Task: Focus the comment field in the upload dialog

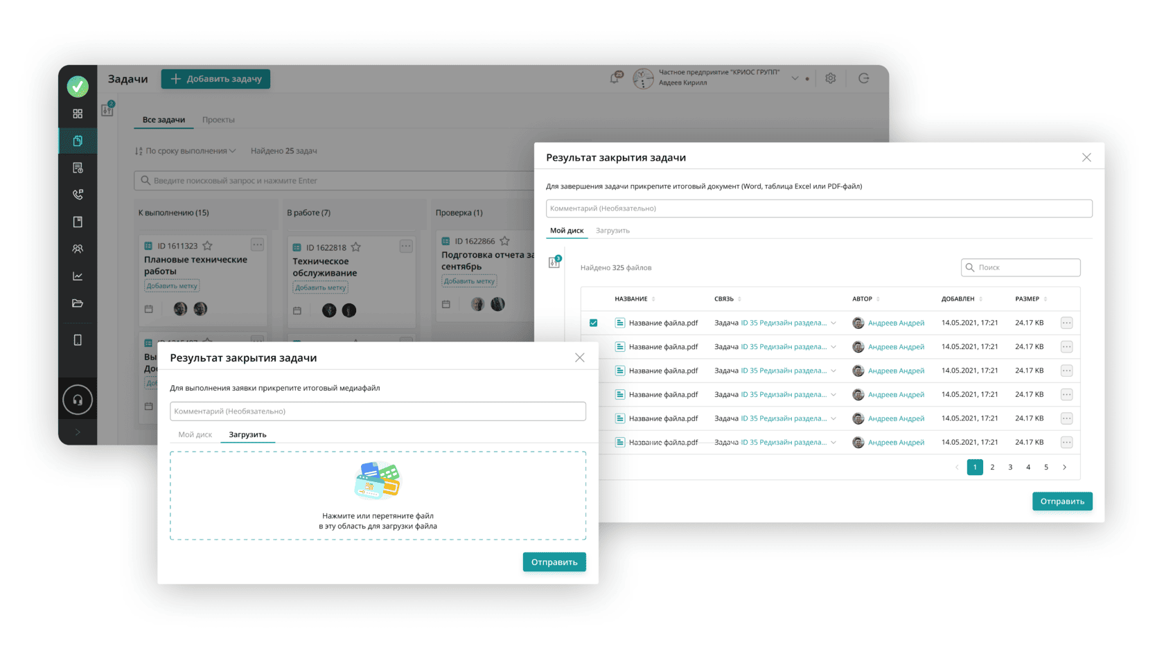Action: click(x=378, y=411)
